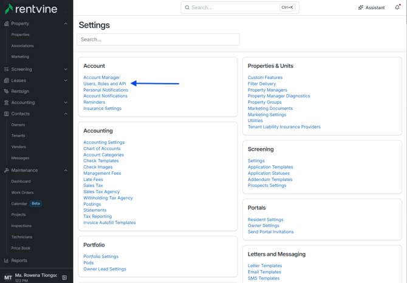The height and width of the screenshot is (283, 407).
Task: Click the sidebar collapse icon near username
Action: (x=64, y=278)
